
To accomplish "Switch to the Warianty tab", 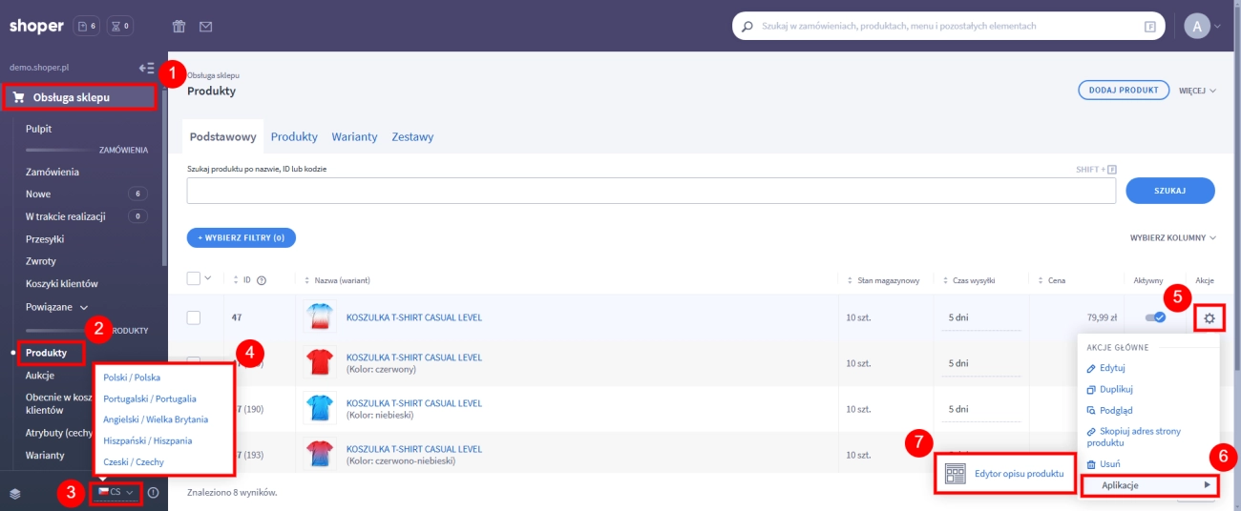I will [x=354, y=136].
